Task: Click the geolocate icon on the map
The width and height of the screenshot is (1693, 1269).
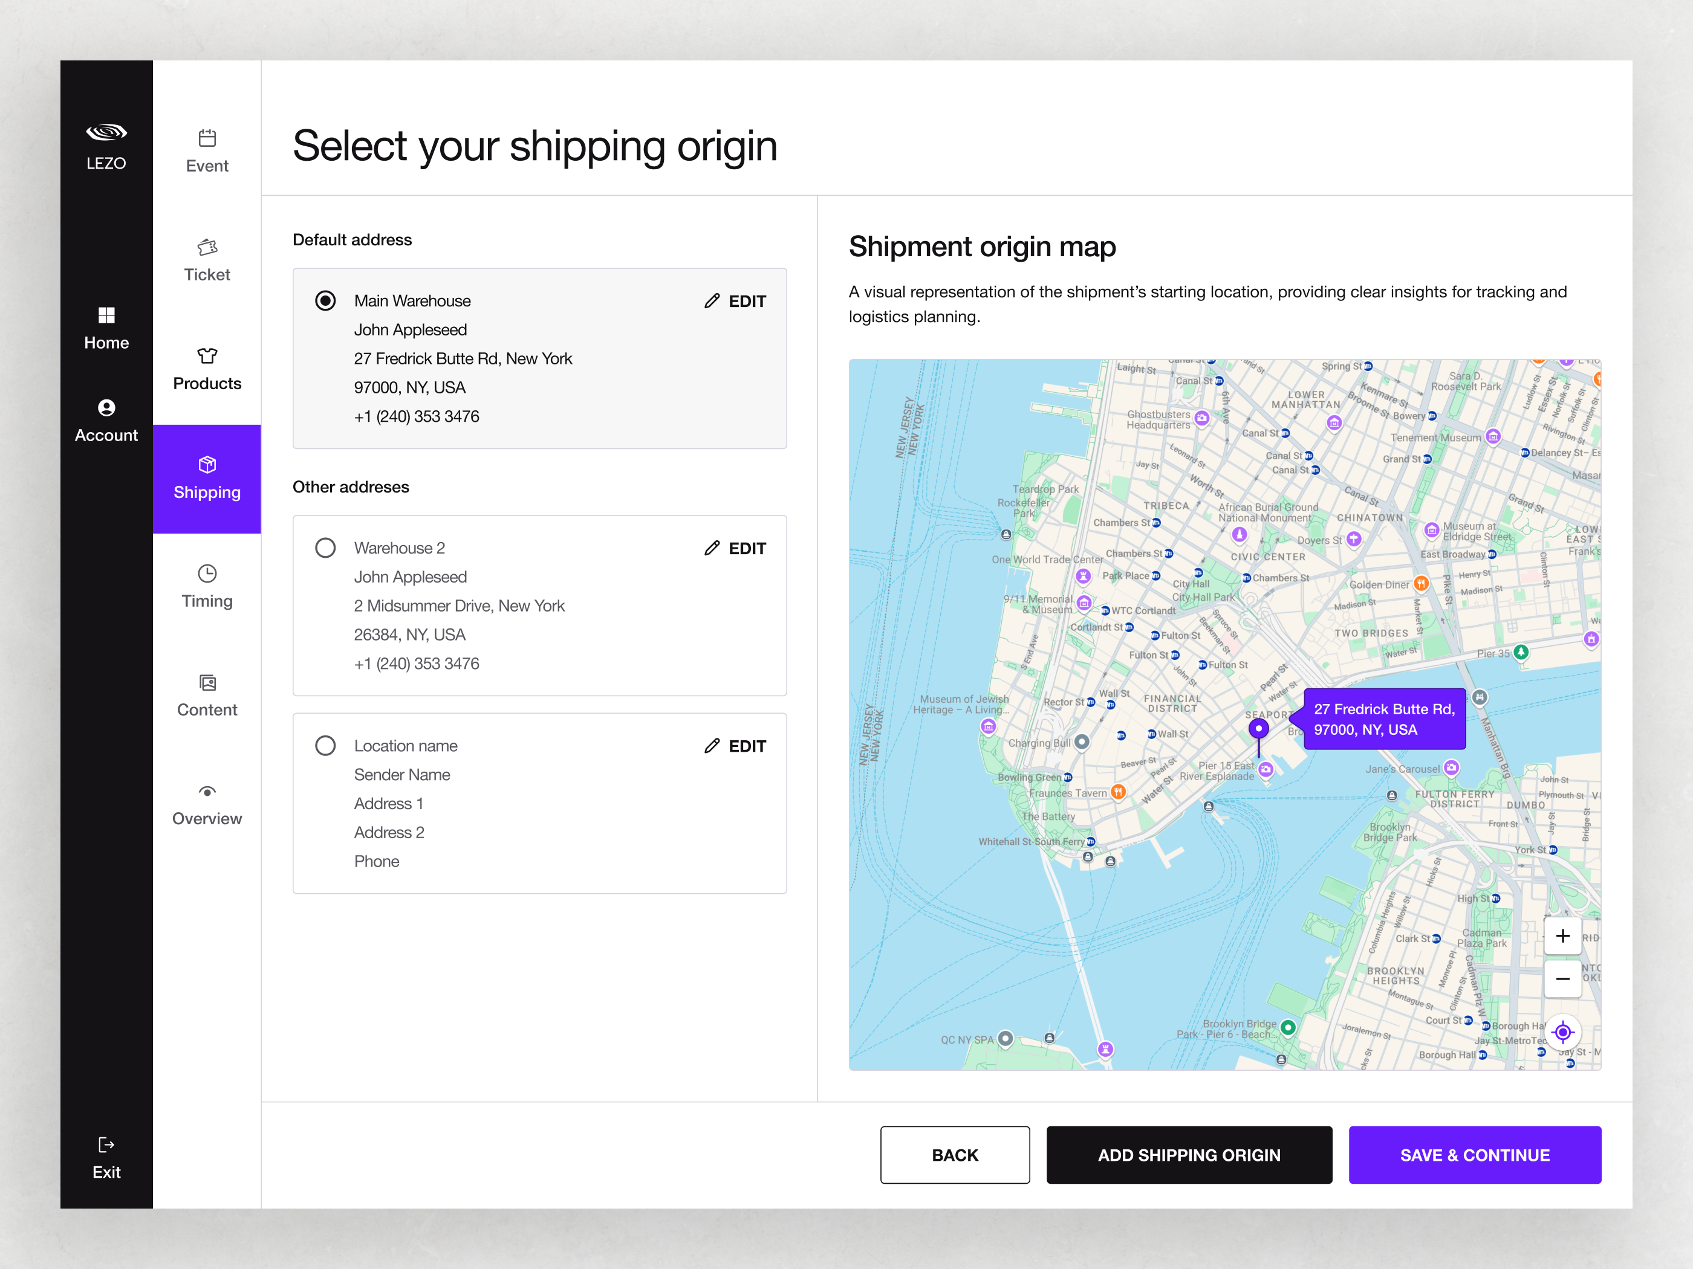Action: coord(1562,1032)
